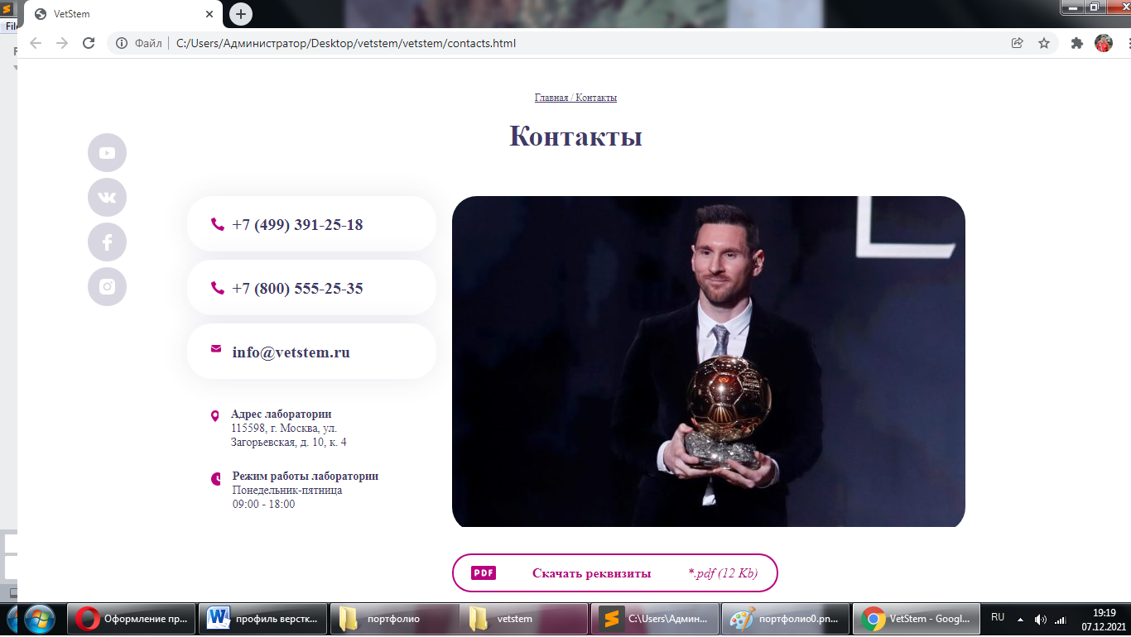
Task: Click the network signal tray icon
Action: pos(1060,620)
